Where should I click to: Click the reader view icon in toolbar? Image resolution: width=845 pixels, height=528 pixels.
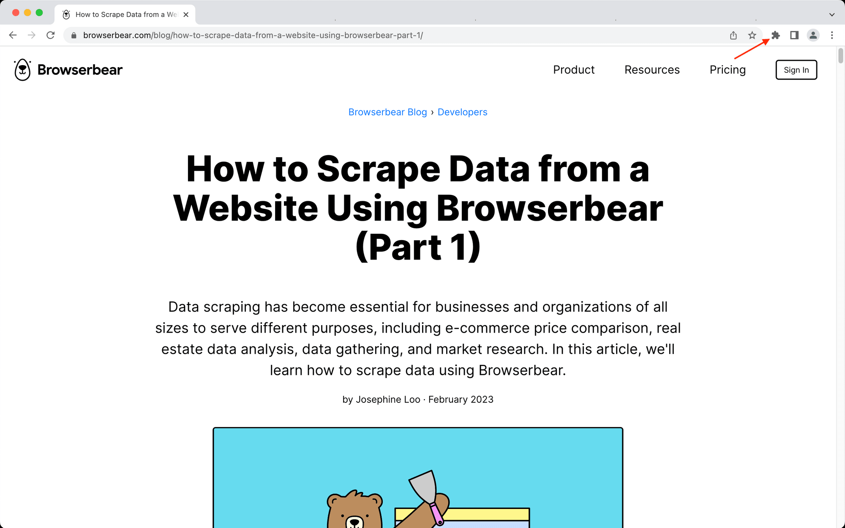[x=794, y=35]
